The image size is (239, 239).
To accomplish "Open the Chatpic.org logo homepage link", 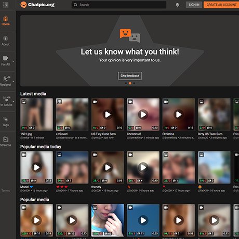I will (x=37, y=5).
